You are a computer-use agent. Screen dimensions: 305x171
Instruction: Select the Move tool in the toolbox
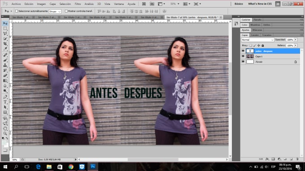(5, 23)
